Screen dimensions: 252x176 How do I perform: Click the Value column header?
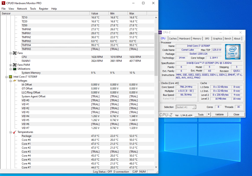pos(99,14)
